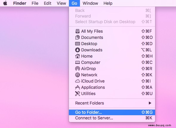Viewport: 176px width, 128px height.
Task: Click the Utilities tools icon
Action: [x=78, y=94]
